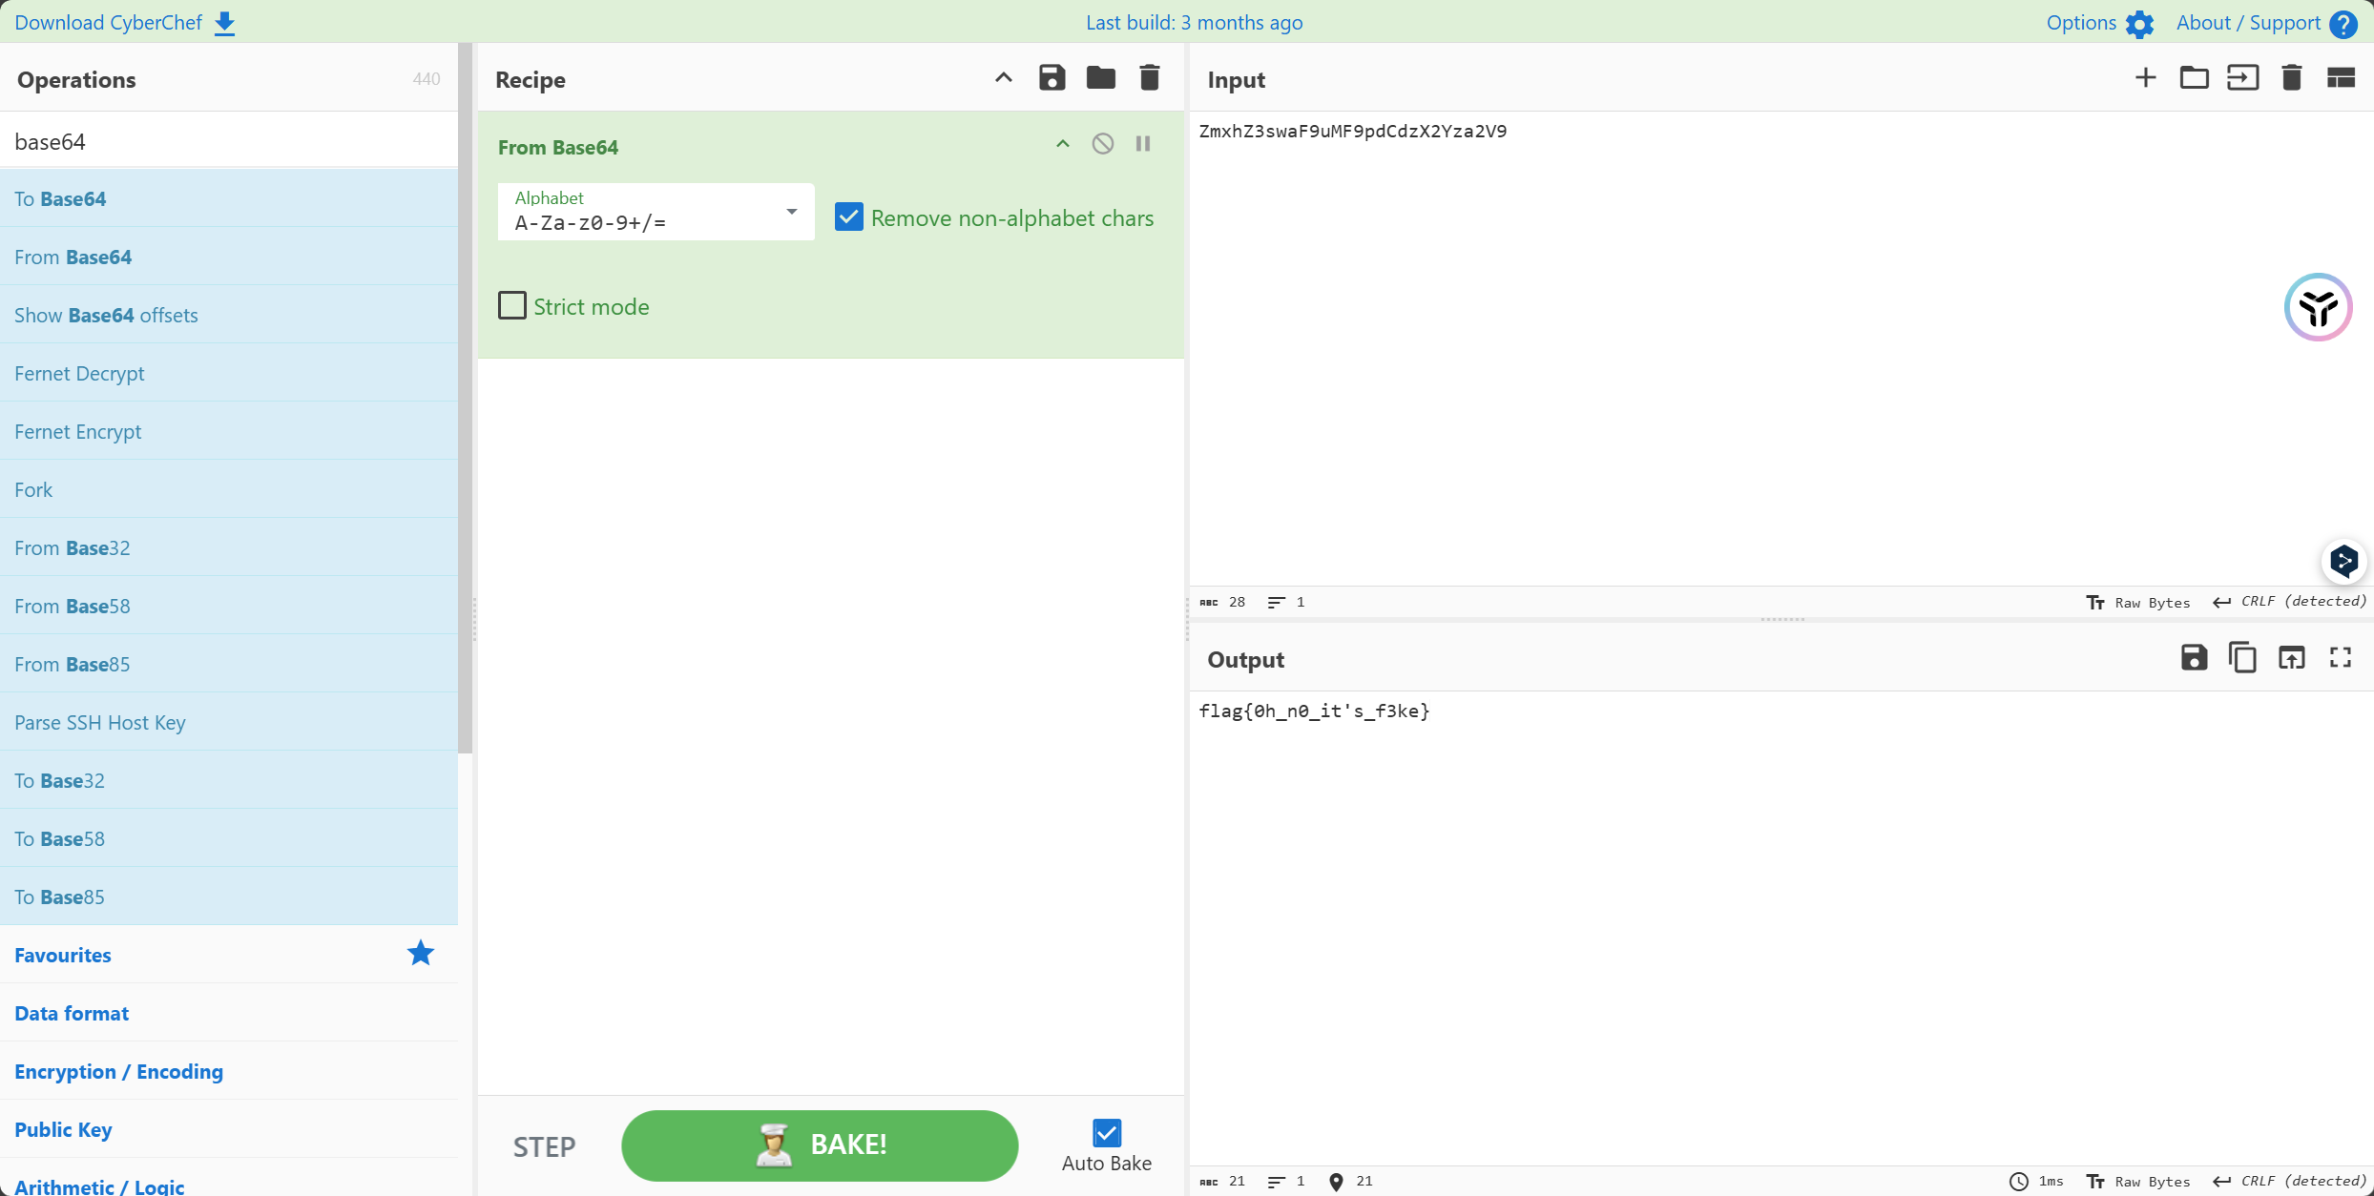
Task: Disable the From Base64 operation
Action: [x=1102, y=144]
